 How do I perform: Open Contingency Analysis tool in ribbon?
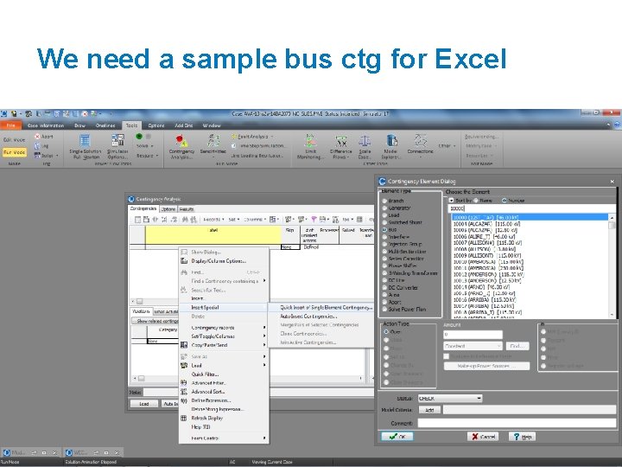point(181,146)
